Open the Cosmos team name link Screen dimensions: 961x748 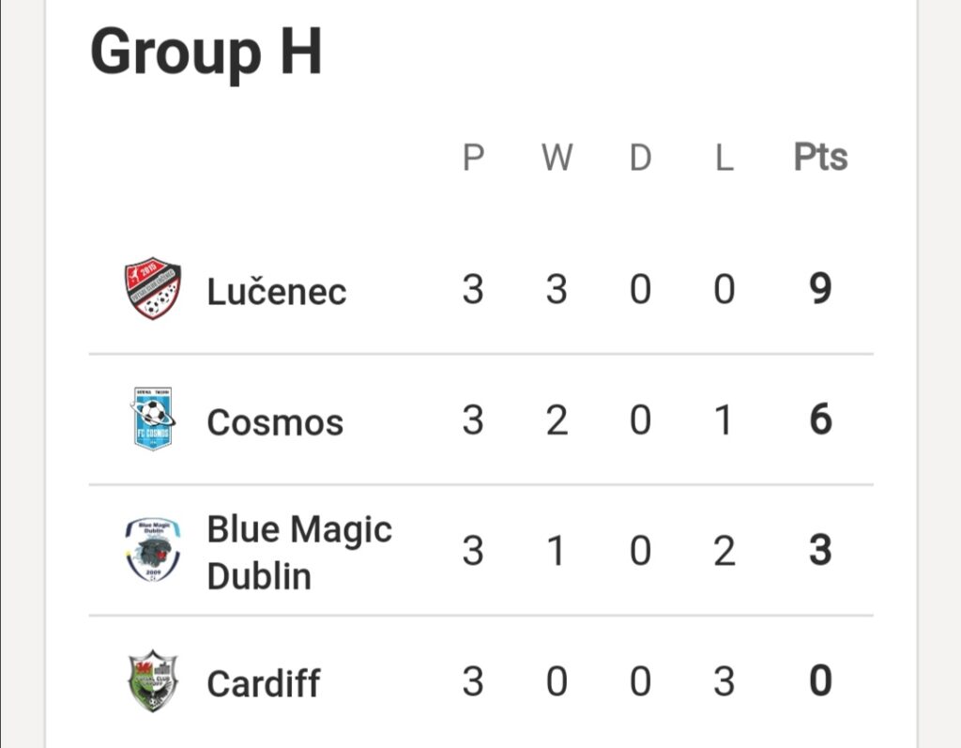point(275,422)
